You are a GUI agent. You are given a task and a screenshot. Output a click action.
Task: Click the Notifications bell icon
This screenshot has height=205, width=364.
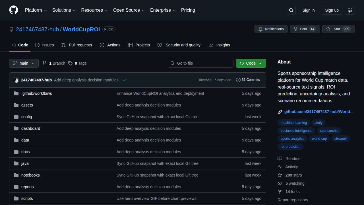(260, 29)
